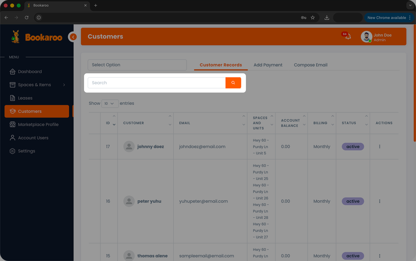Image resolution: width=416 pixels, height=261 pixels.
Task: Change the Show entries dropdown
Action: [x=110, y=103]
